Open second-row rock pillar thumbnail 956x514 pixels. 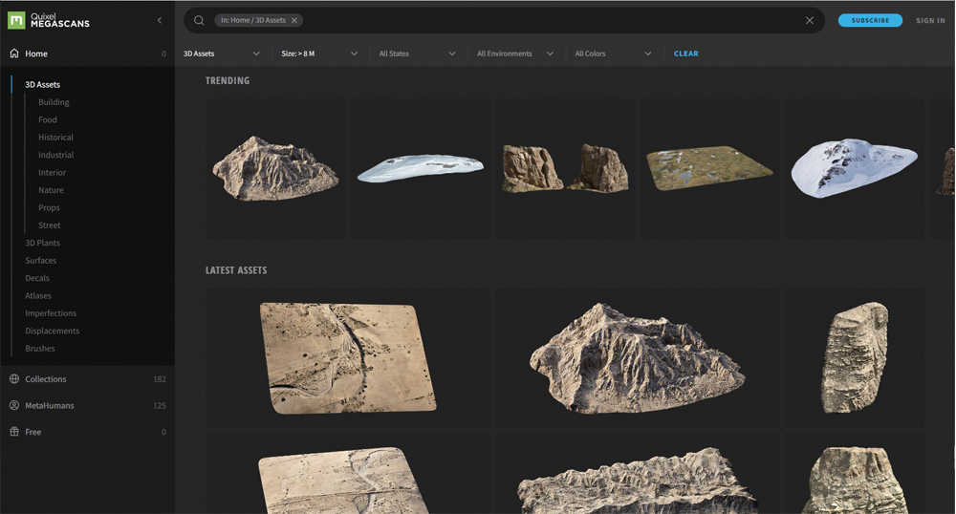[x=854, y=473]
